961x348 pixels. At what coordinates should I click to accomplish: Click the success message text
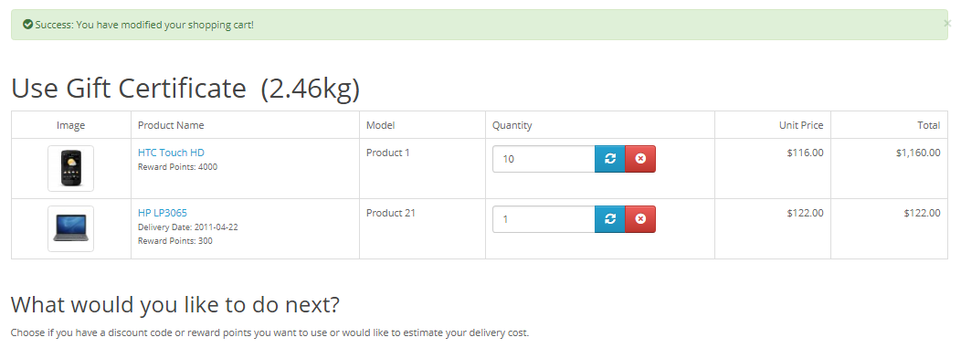(x=144, y=25)
